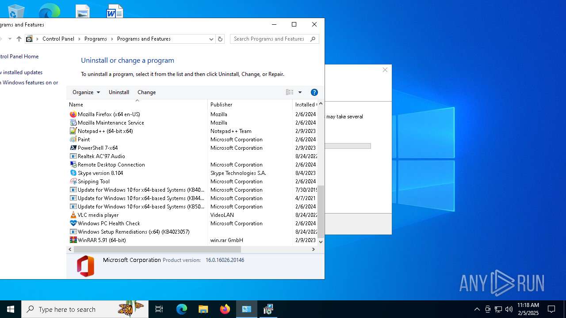Click Control Panel in the breadcrumb
Image resolution: width=566 pixels, height=318 pixels.
pos(58,39)
